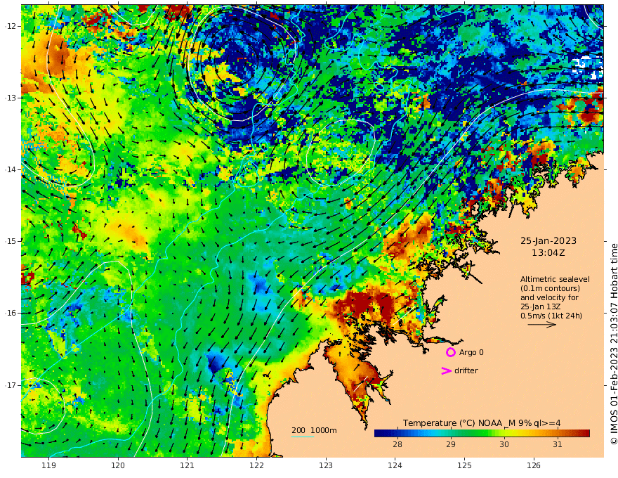Click the latitude axis label -12

pyautogui.click(x=10, y=26)
